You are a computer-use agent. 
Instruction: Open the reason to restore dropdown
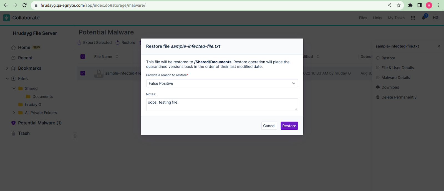coord(222,83)
